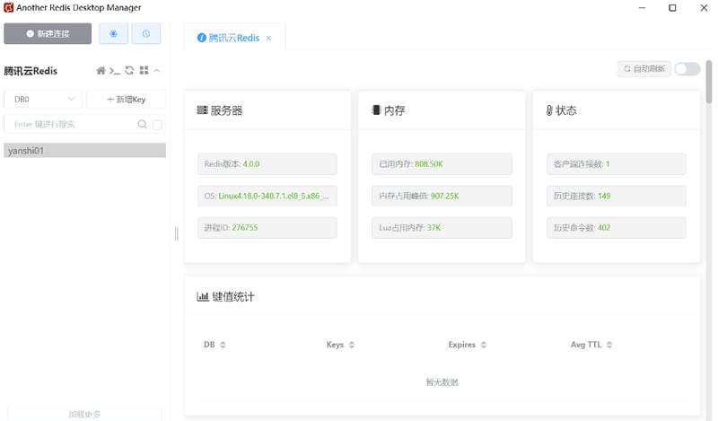Open the settings icon button beside New Connection
The height and width of the screenshot is (421, 718).
[x=114, y=33]
